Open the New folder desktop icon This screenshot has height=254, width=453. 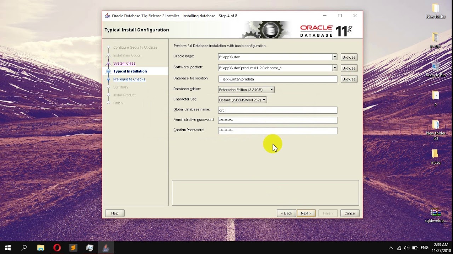tap(436, 11)
